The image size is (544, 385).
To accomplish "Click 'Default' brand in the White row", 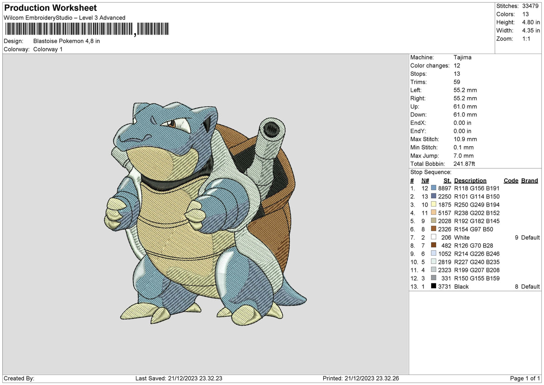I will [530, 237].
